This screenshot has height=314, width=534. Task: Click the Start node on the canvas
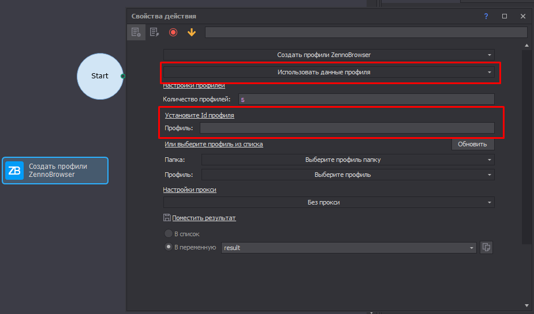[x=100, y=76]
